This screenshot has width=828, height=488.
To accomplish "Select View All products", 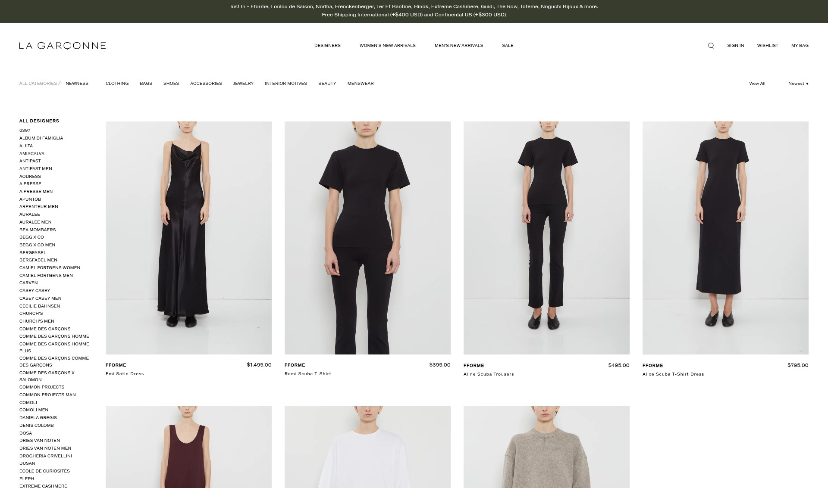I will click(x=757, y=84).
